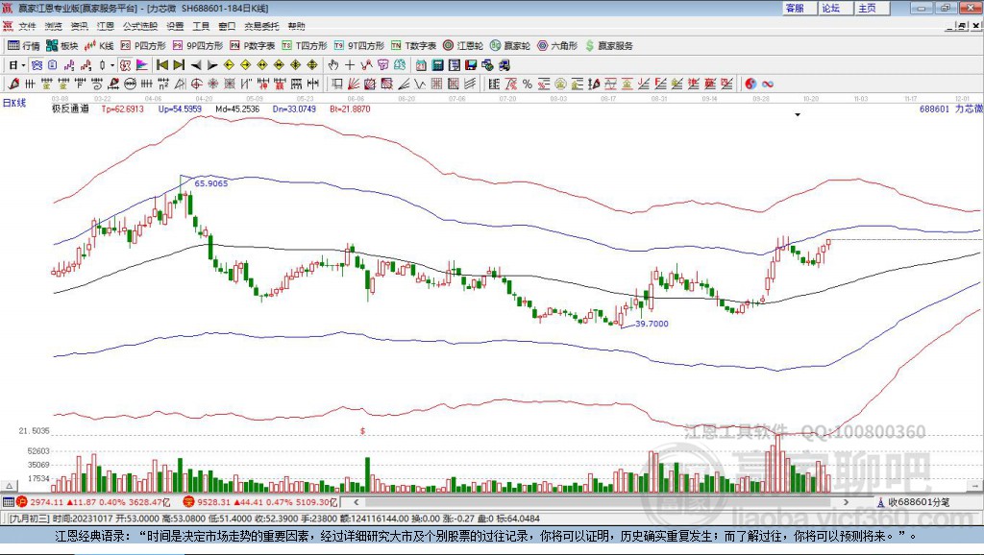
Task: Open the 六角形 hexagon tool
Action: point(557,46)
